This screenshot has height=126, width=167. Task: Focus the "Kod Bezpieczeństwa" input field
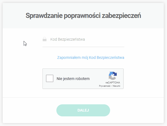[86, 40]
